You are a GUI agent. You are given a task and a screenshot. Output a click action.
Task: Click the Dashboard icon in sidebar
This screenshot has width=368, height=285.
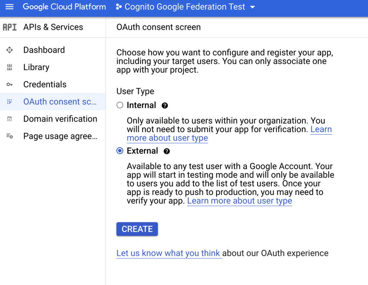[9, 50]
